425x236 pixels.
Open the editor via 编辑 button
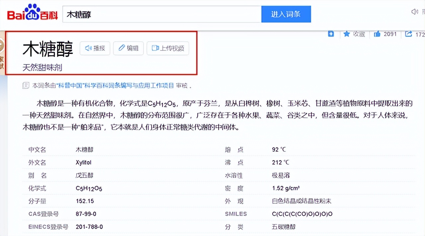(128, 48)
